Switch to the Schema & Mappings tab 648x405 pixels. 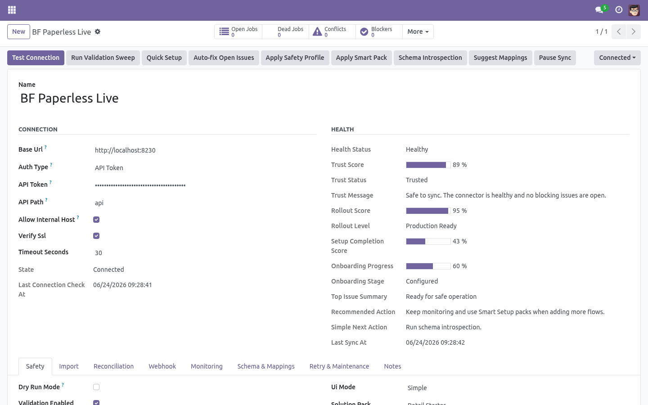266,366
